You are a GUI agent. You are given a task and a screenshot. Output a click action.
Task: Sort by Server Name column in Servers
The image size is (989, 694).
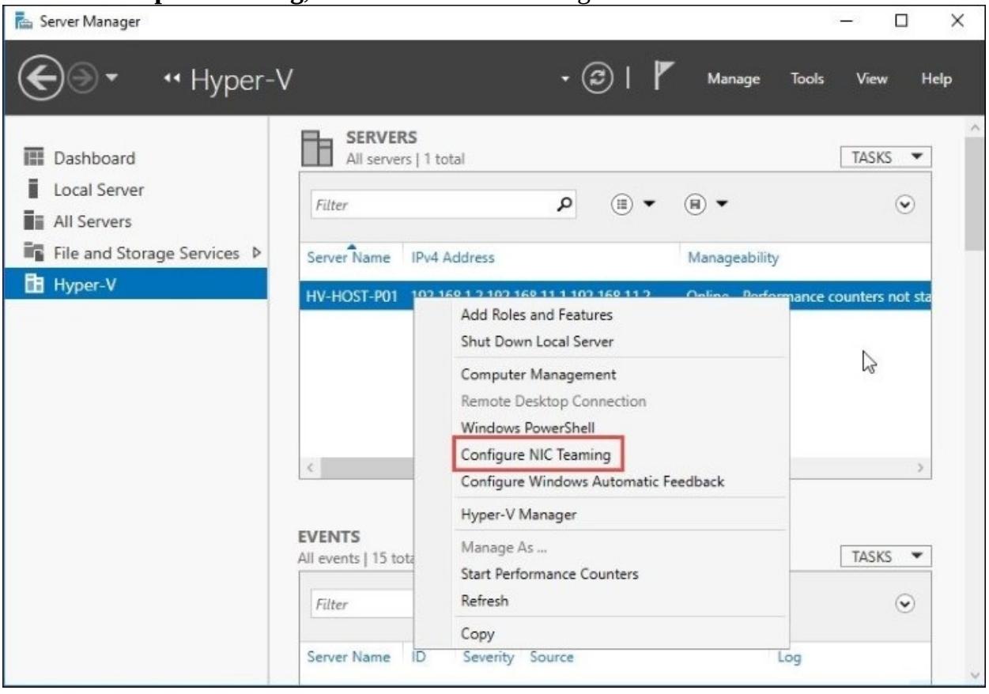click(348, 258)
